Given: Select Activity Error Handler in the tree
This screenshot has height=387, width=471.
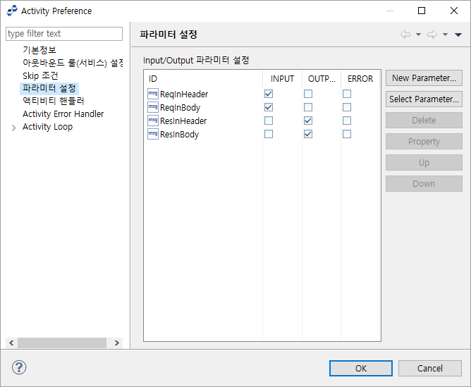Looking at the screenshot, I should (x=63, y=113).
